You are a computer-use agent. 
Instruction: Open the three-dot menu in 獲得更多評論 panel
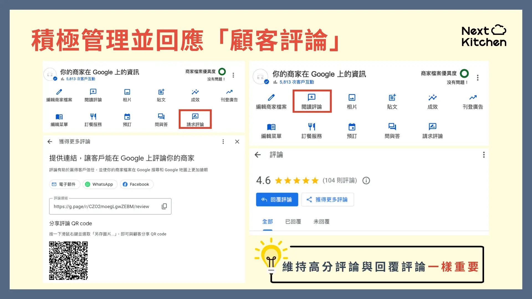[223, 141]
